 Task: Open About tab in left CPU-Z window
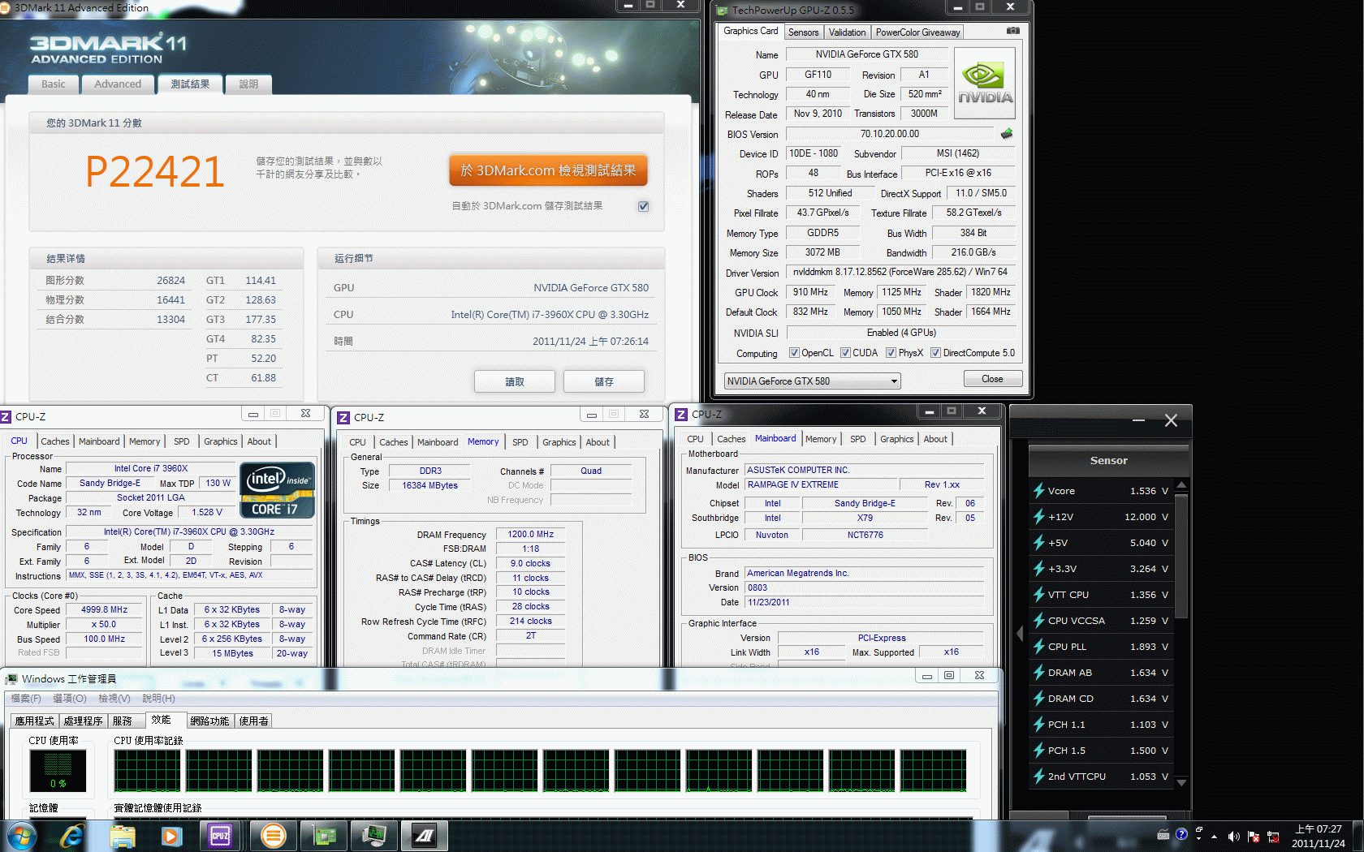(x=259, y=441)
